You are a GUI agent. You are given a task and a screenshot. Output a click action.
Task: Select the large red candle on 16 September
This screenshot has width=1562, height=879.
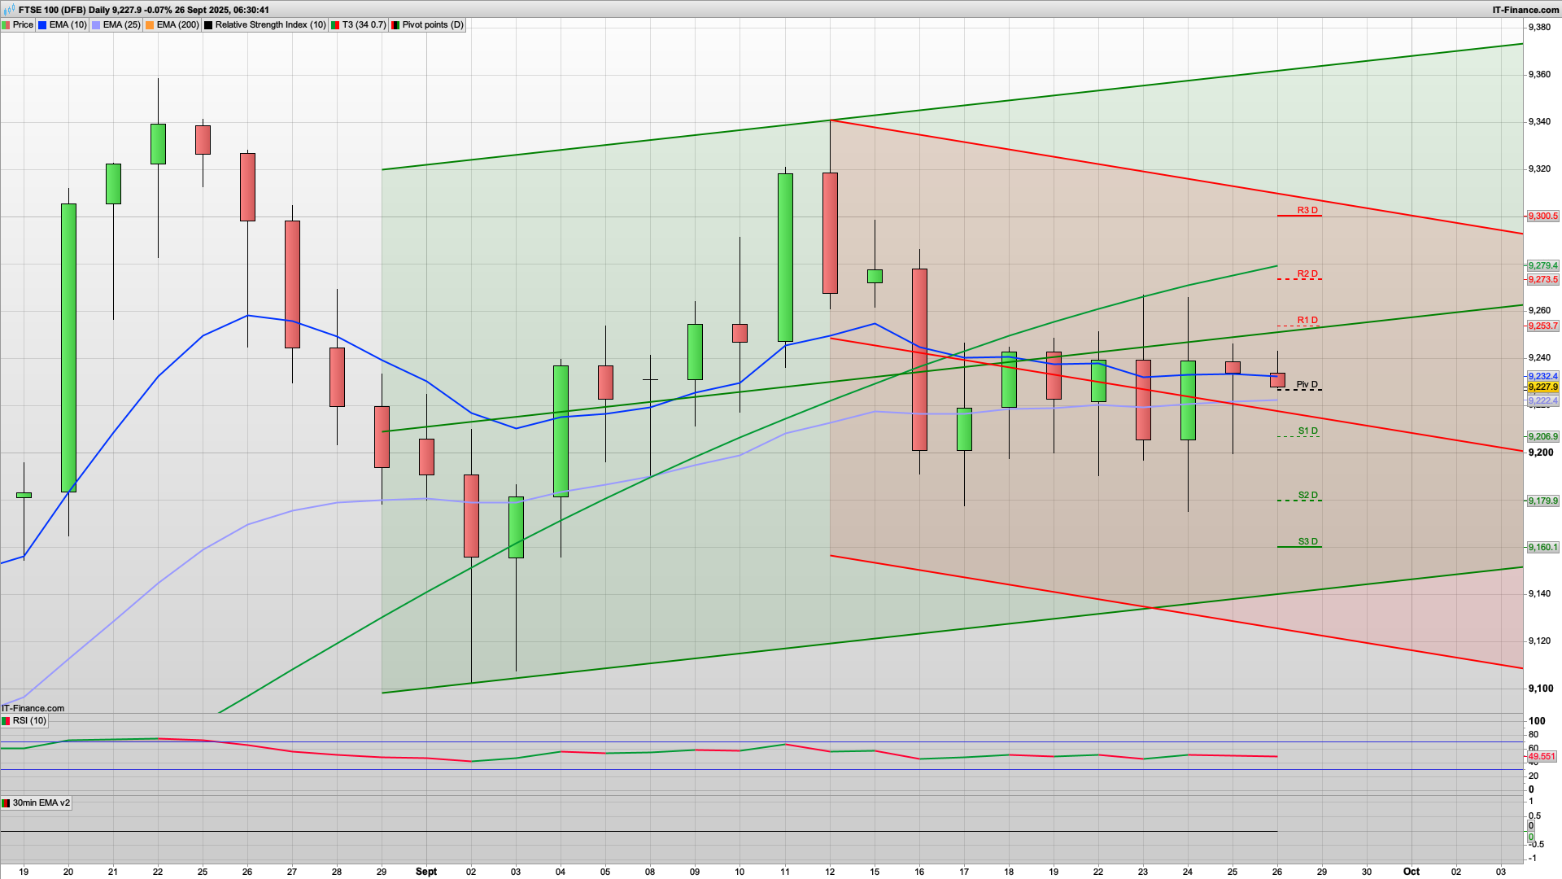click(919, 360)
